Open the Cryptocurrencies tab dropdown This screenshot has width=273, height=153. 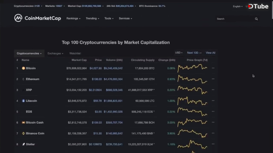pos(29,54)
